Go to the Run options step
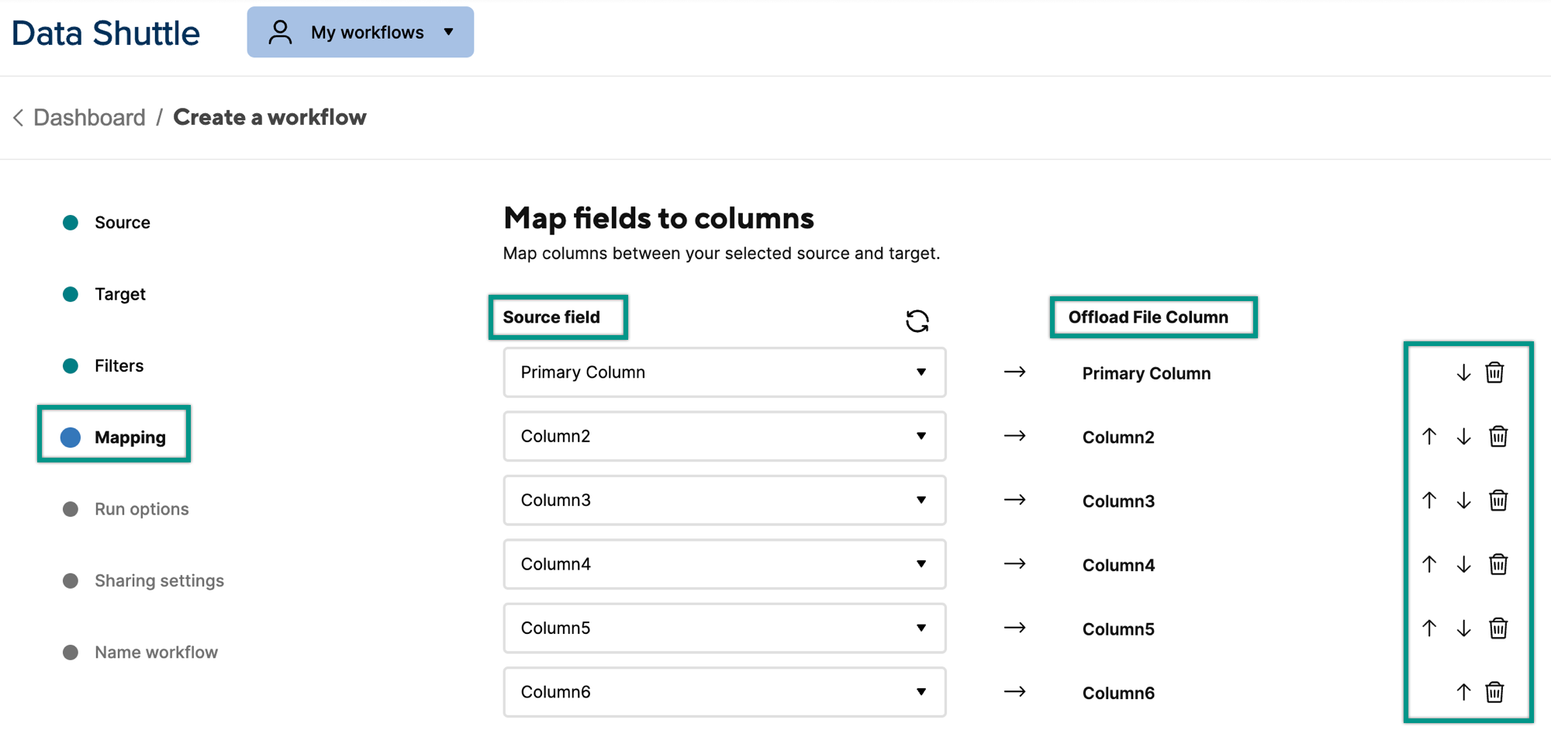 (x=126, y=509)
